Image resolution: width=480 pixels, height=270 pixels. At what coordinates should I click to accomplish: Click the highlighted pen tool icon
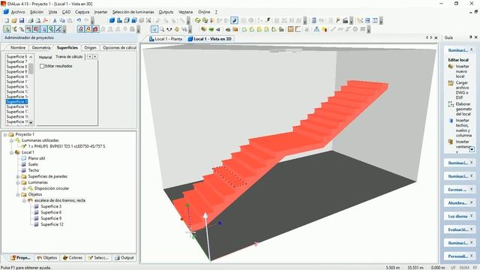tap(234, 20)
